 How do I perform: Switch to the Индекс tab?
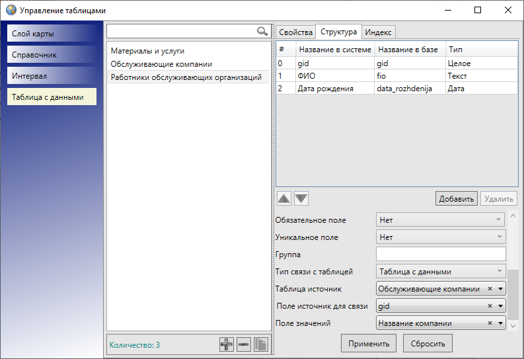[x=378, y=32]
